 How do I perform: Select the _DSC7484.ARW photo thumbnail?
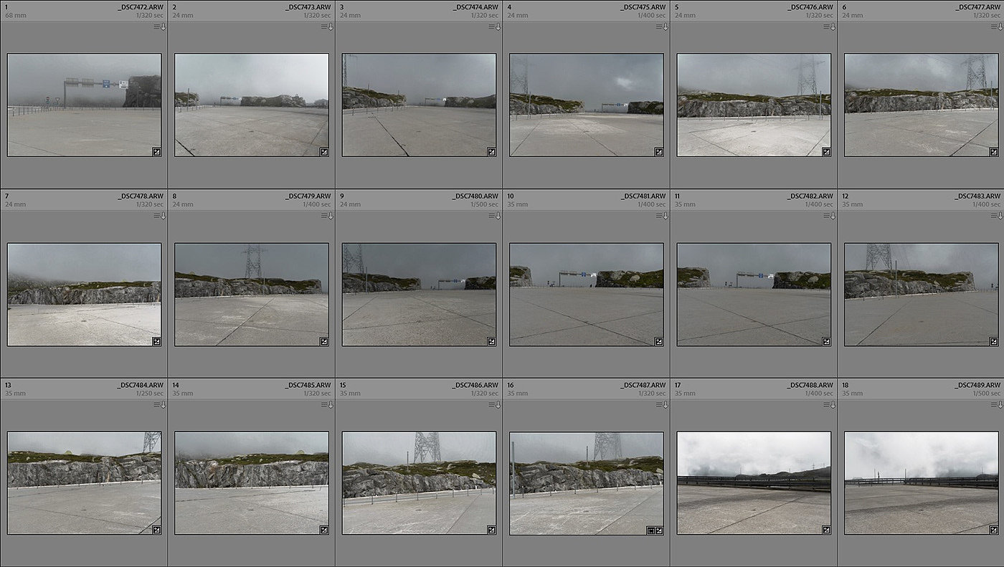click(x=84, y=483)
